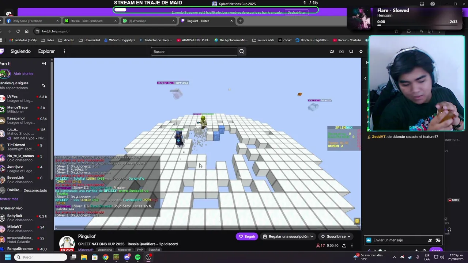This screenshot has width=468, height=263.
Task: Show hidden system tray icons chevron
Action: [x=394, y=257]
